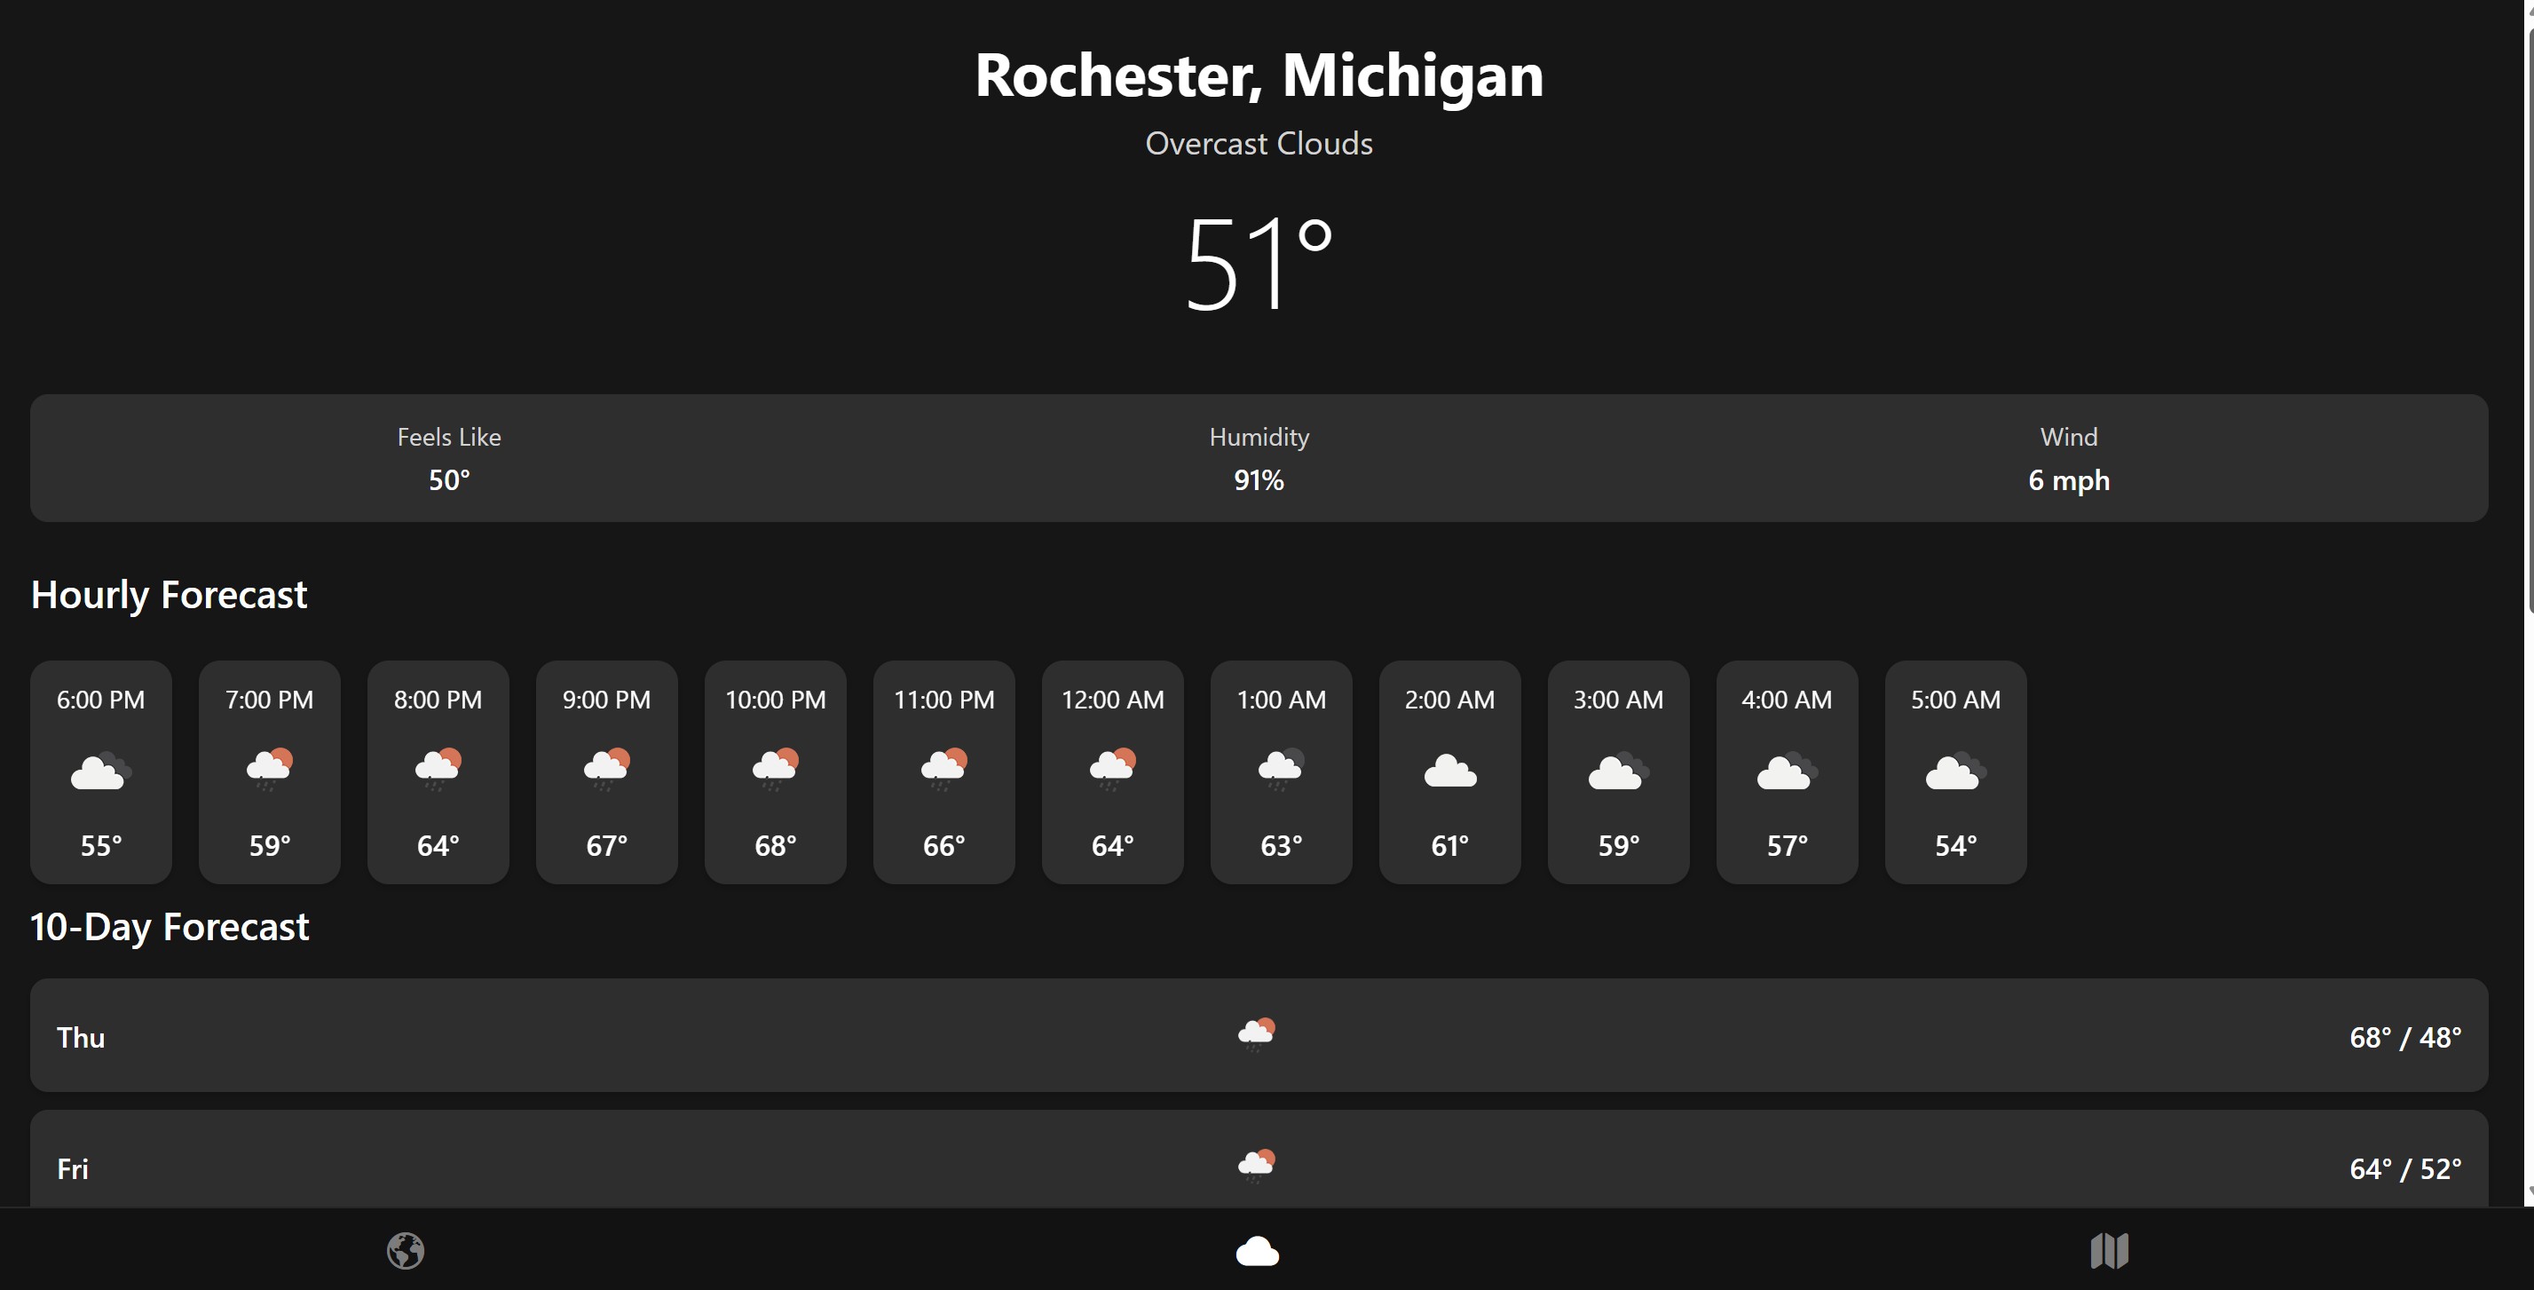Click the Hourly Forecast heading
This screenshot has height=1290, width=2534.
(170, 596)
